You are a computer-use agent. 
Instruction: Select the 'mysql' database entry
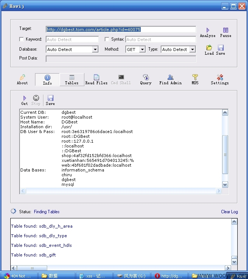(68, 184)
